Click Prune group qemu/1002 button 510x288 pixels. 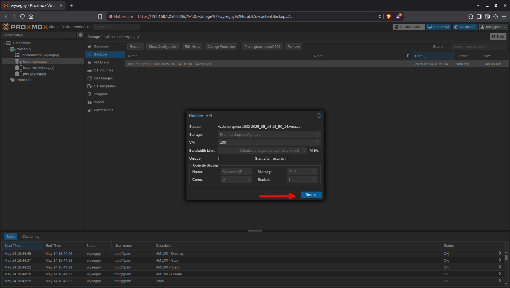262,47
